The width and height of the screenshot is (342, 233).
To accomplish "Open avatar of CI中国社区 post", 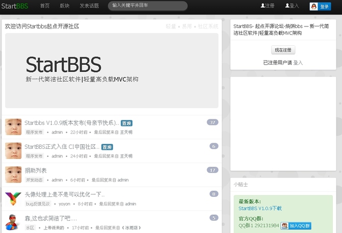I will pos(13,151).
